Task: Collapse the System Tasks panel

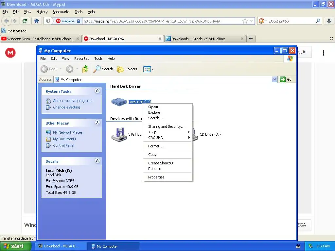Action: click(x=97, y=91)
